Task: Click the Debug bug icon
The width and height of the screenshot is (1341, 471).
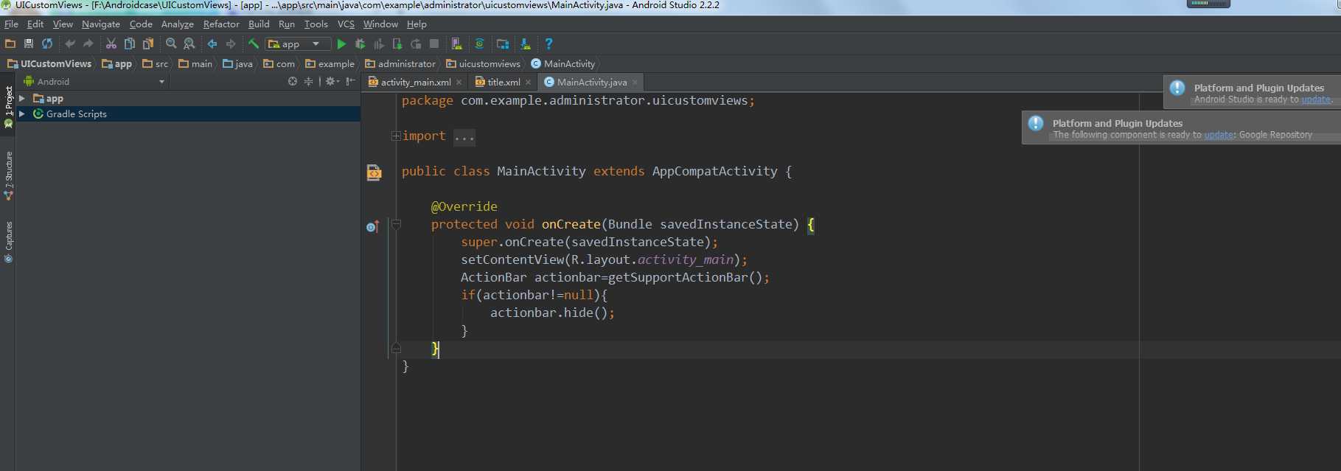Action: tap(360, 43)
